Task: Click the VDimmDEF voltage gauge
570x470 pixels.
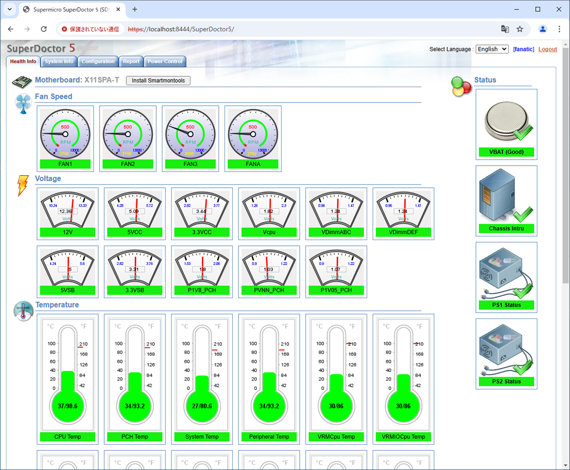Action: click(404, 213)
